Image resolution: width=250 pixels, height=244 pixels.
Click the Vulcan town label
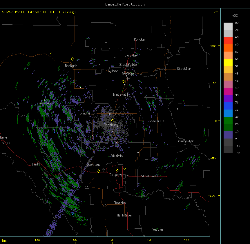(x=157, y=230)
